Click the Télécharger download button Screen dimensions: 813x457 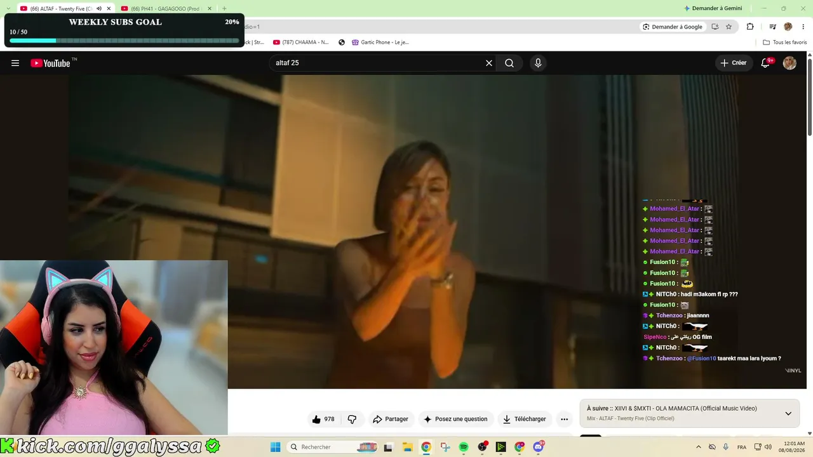(525, 419)
